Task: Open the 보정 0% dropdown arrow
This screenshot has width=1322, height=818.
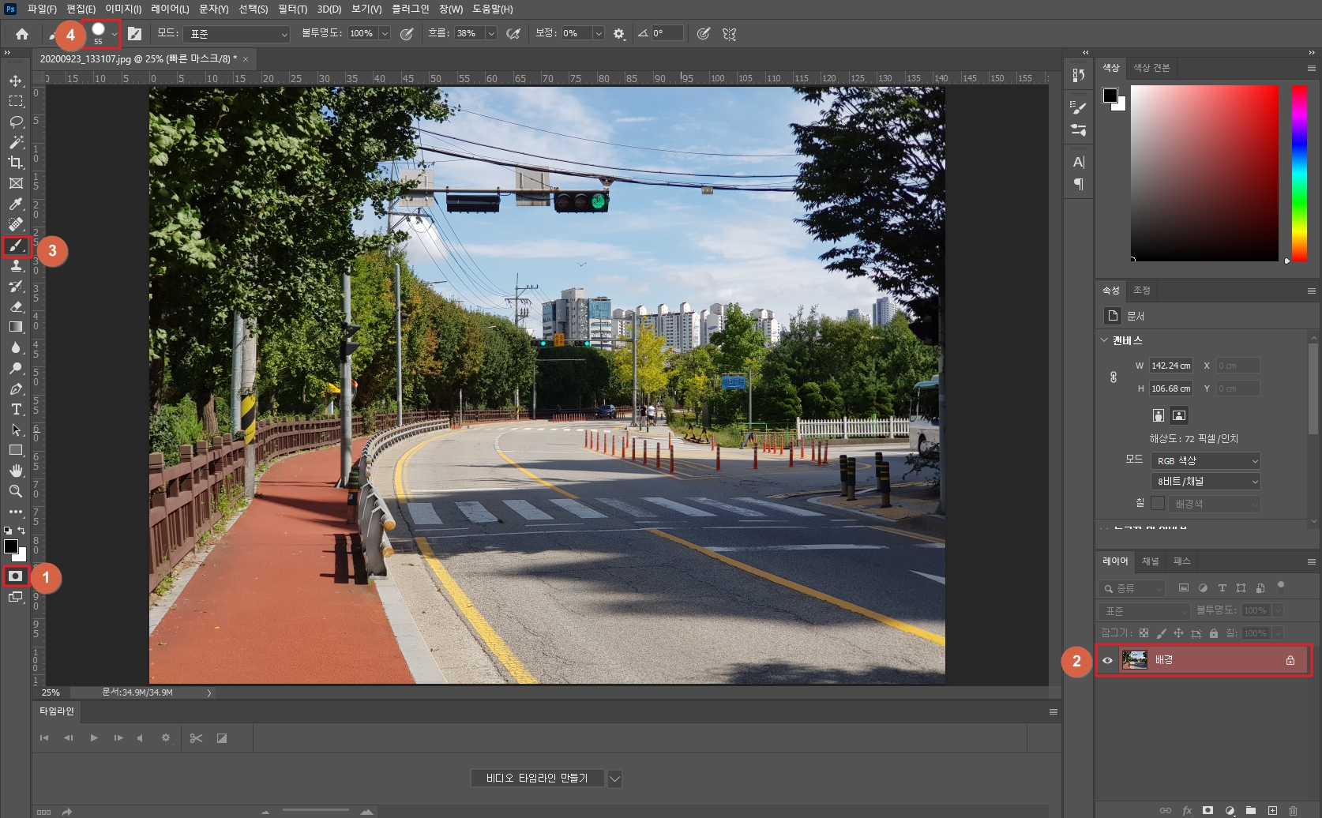Action: point(599,34)
